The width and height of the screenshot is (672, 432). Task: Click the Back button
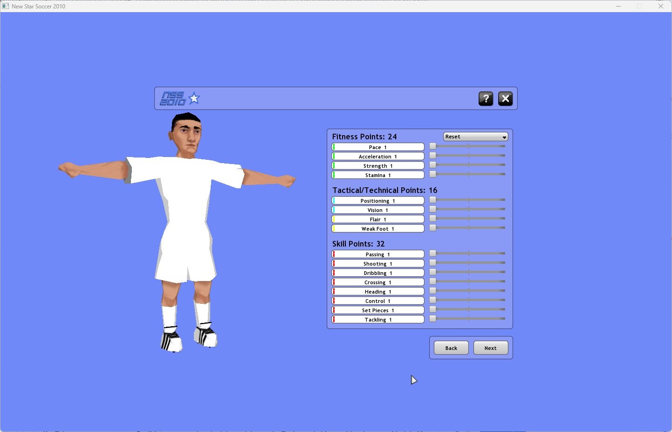(451, 348)
